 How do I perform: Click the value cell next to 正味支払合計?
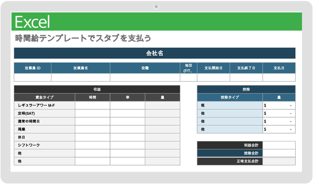[279, 161]
